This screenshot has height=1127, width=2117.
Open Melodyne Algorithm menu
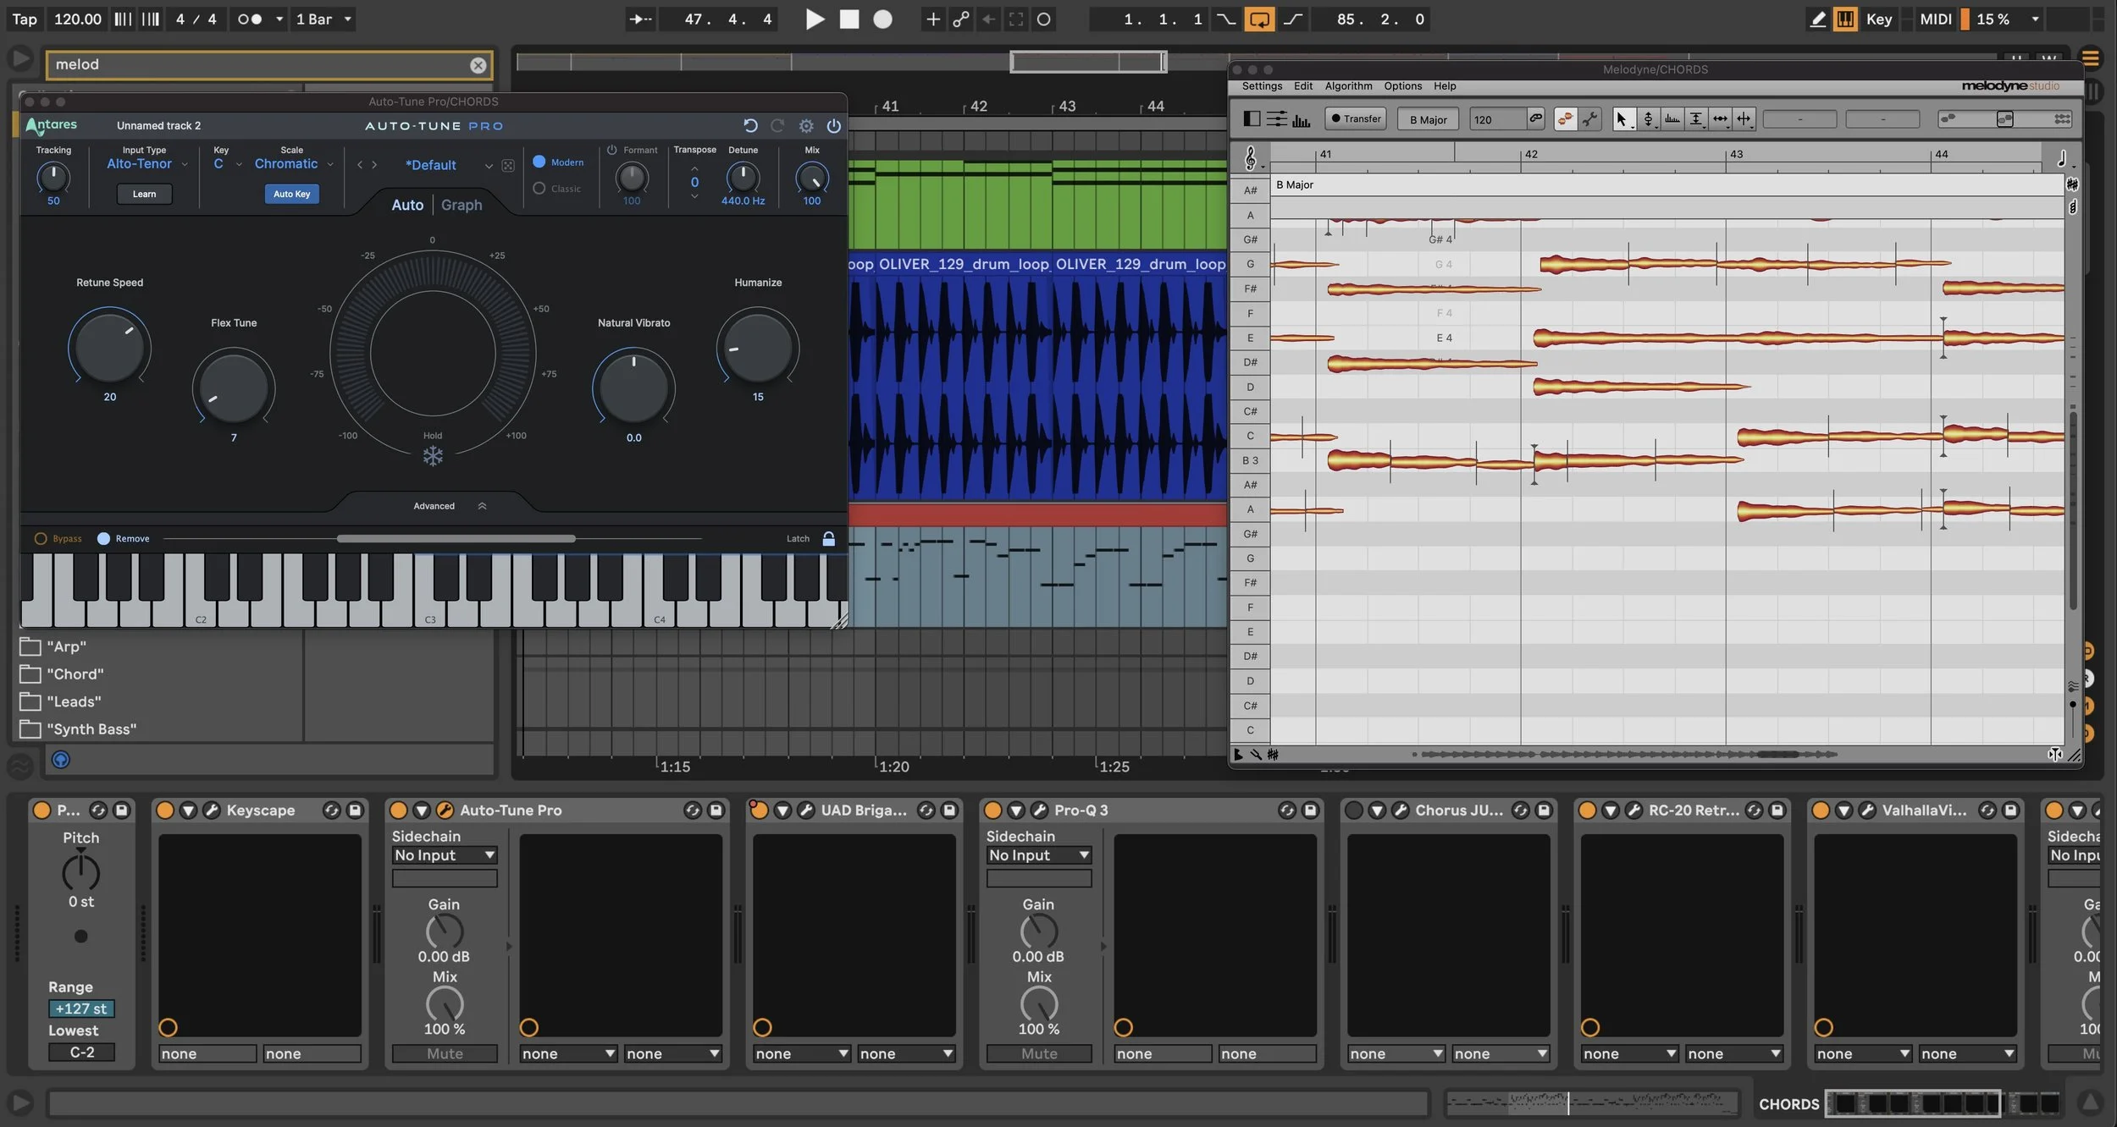[x=1348, y=86]
